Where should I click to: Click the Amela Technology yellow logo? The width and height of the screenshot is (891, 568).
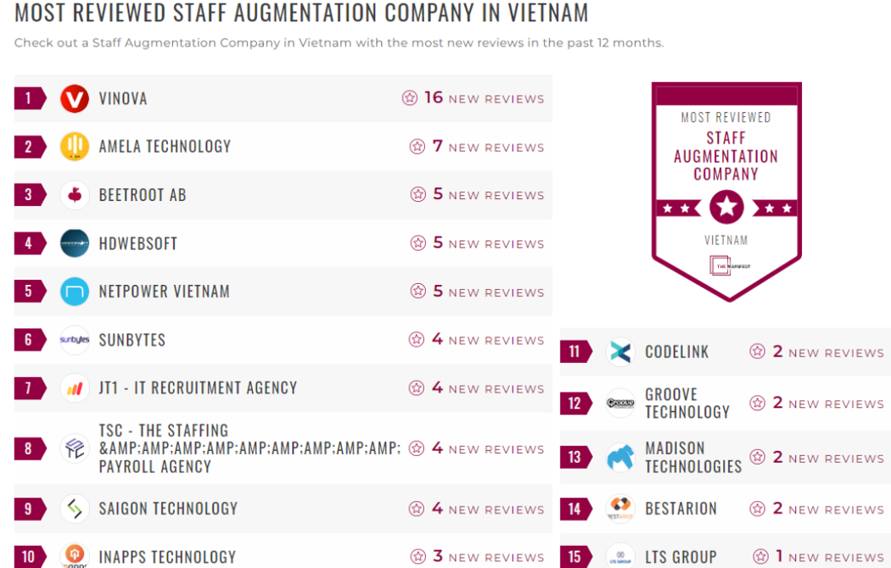pos(75,147)
